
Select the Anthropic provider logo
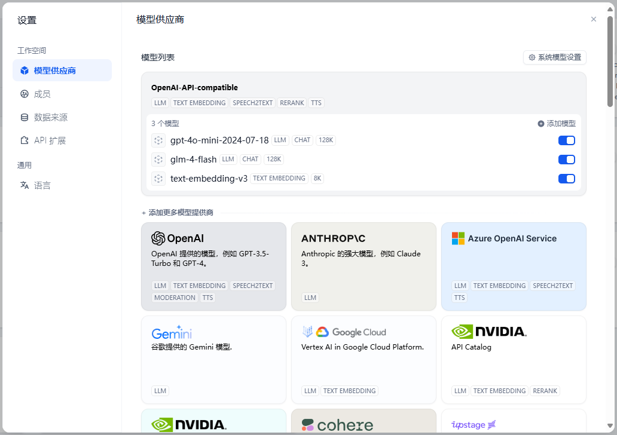[x=333, y=238]
